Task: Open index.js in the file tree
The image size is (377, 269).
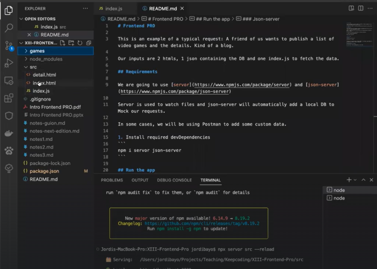Action: click(x=56, y=91)
